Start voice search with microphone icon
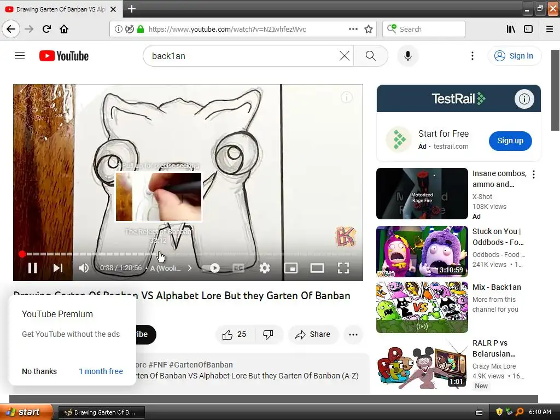The width and height of the screenshot is (560, 420). (x=408, y=56)
